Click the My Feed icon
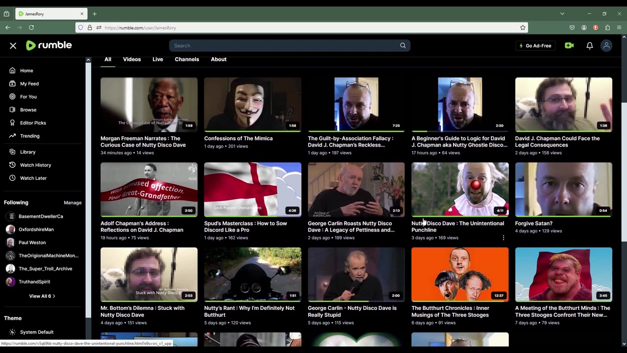The width and height of the screenshot is (627, 353). (x=12, y=84)
